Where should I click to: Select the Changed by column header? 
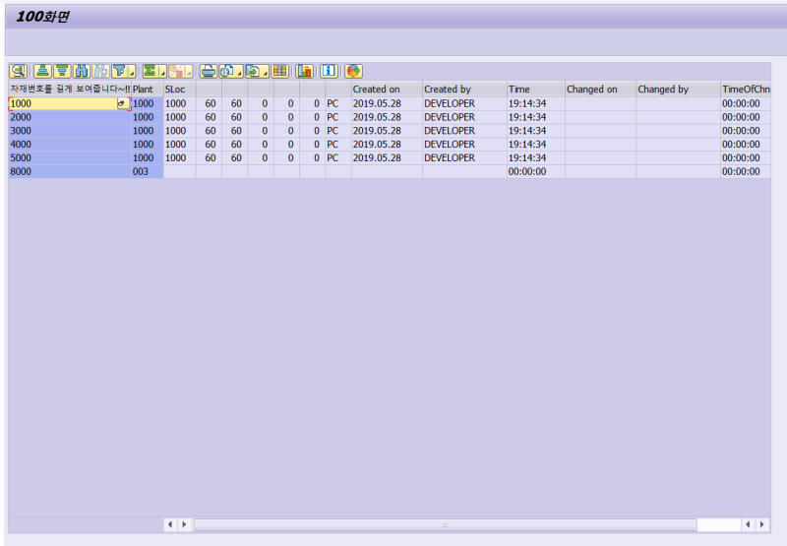tap(678, 89)
